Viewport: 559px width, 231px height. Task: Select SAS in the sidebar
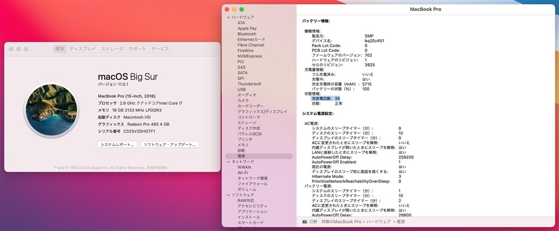(x=242, y=67)
